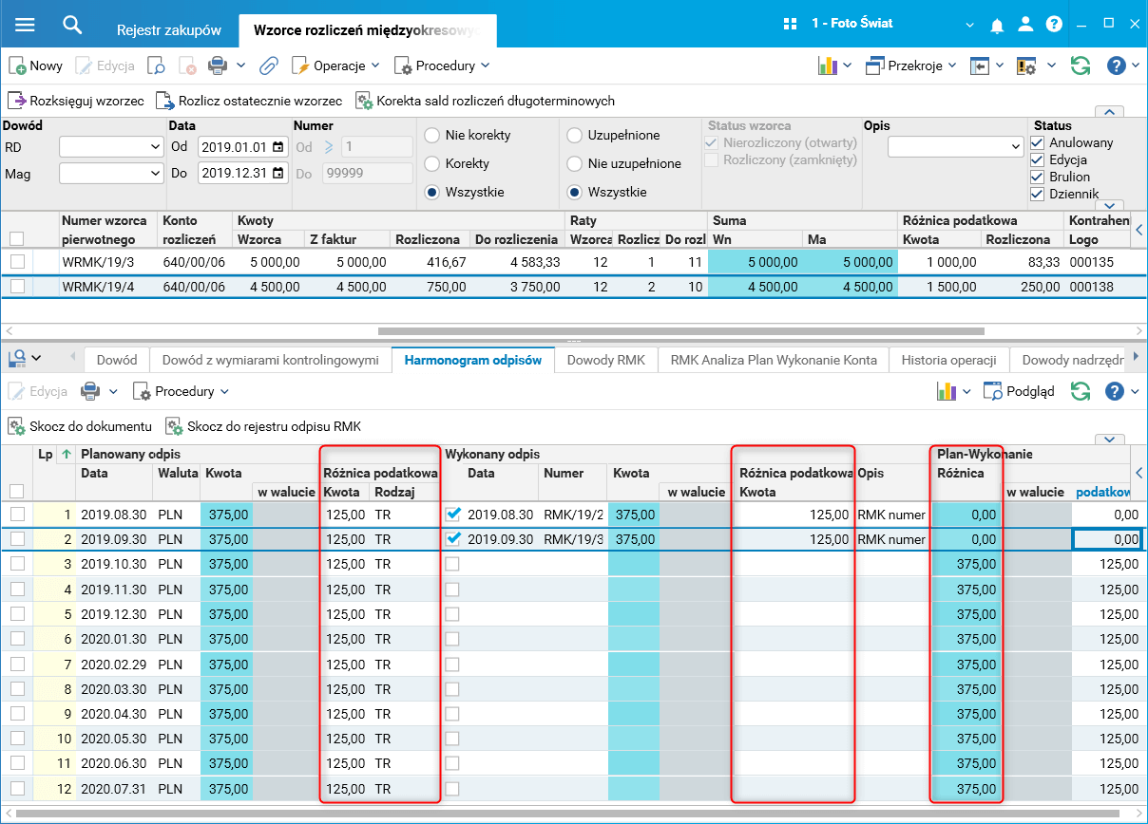Screen dimensions: 1148x824
Task: Open the hamburger main menu
Action: click(25, 25)
